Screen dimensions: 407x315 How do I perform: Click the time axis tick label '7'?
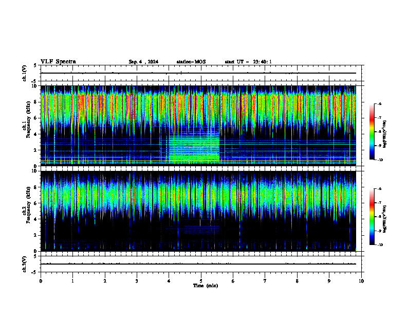265,281
